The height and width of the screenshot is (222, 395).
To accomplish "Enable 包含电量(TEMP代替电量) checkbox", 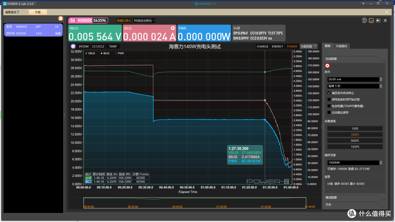I will click(x=329, y=106).
